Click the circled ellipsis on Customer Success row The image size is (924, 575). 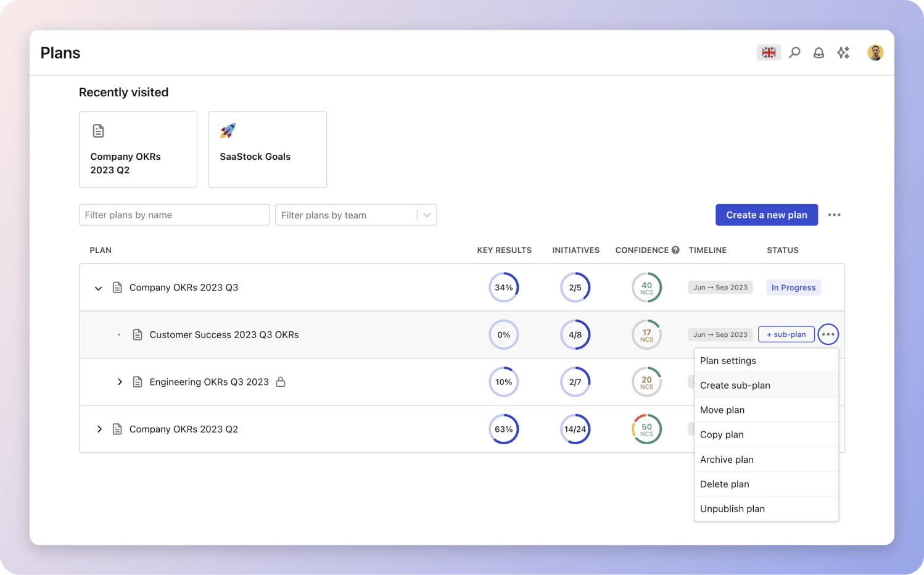coord(828,334)
